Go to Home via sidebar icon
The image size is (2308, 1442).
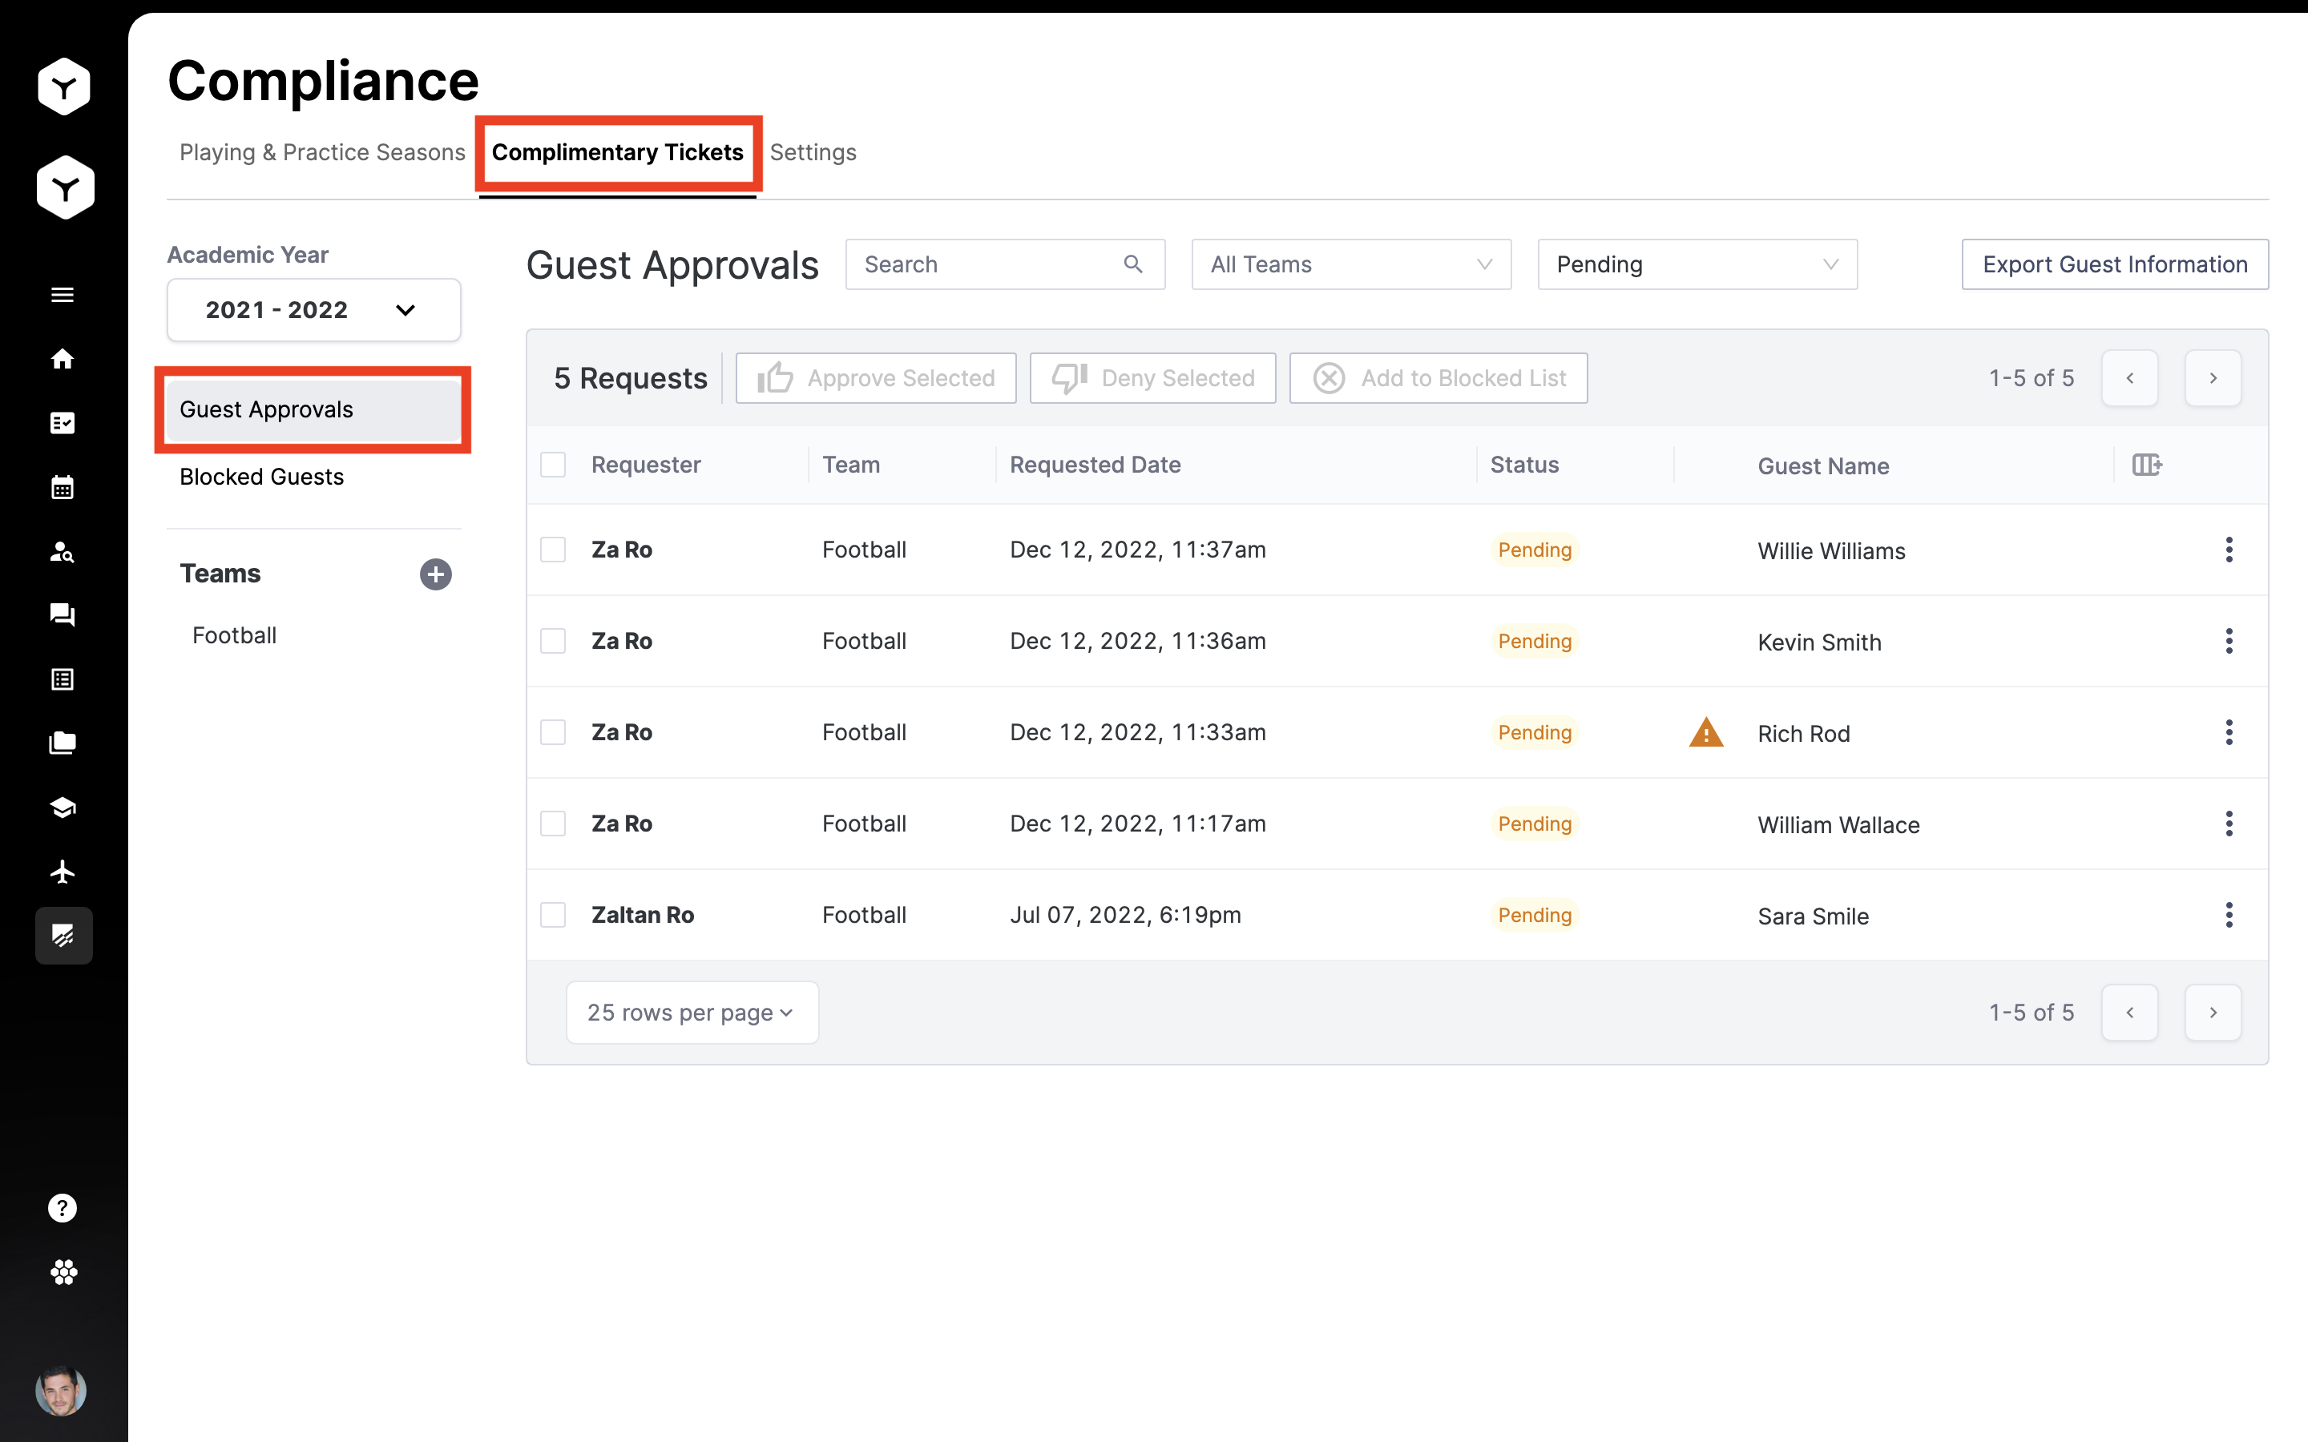pos(62,359)
